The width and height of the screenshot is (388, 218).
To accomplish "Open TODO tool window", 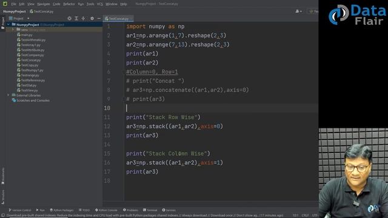I will click(84, 210).
